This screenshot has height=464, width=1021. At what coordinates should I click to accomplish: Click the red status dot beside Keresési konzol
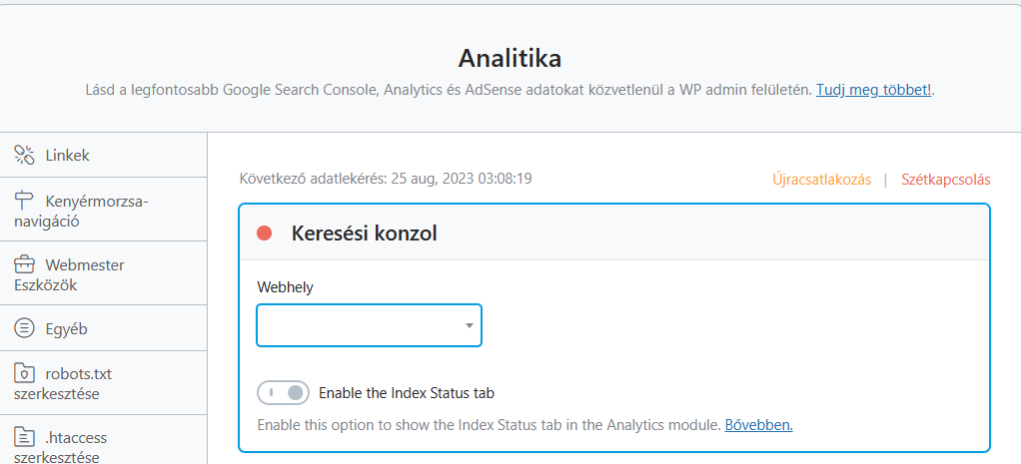click(x=265, y=232)
